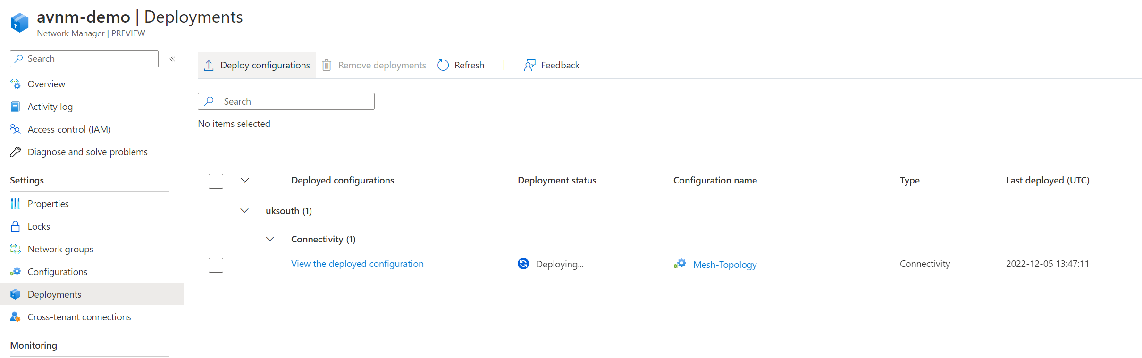Click the Settings section heading
Screen dimensions: 1142x358
pos(27,180)
